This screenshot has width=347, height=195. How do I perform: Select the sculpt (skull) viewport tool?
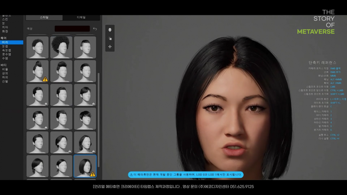(x=110, y=30)
